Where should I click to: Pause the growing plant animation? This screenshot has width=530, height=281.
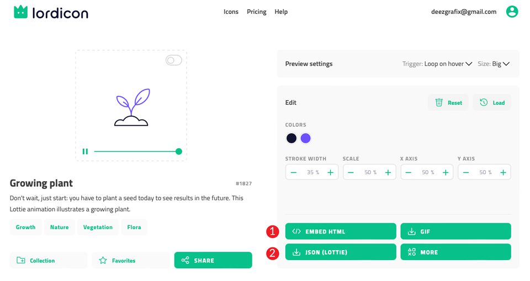click(x=85, y=152)
